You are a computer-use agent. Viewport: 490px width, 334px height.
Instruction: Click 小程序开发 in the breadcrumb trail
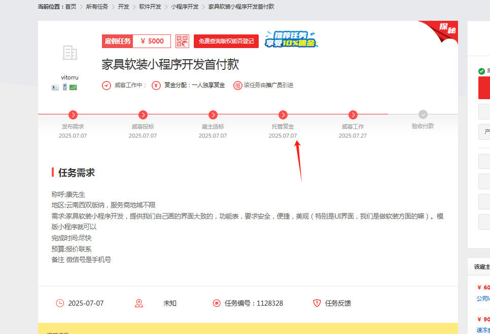[x=183, y=7]
